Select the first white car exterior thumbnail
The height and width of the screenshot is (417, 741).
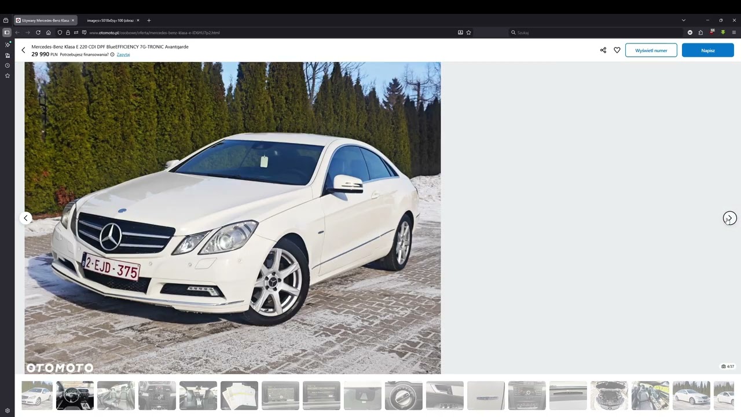click(x=37, y=396)
